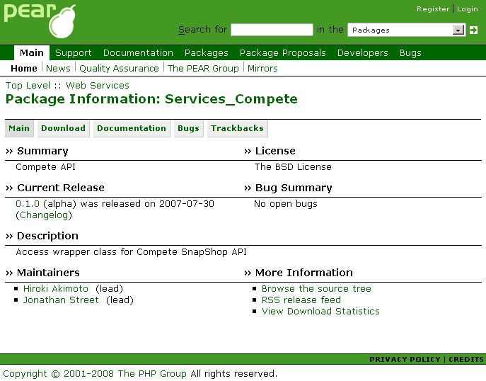View maintainer Hiroki Akimoto's profile
Screen dimensions: 486x381
point(56,289)
